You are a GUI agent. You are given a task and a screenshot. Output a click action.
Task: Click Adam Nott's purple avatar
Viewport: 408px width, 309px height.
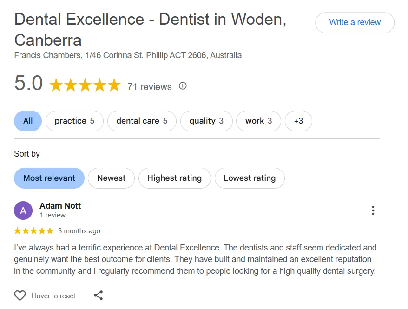click(23, 210)
